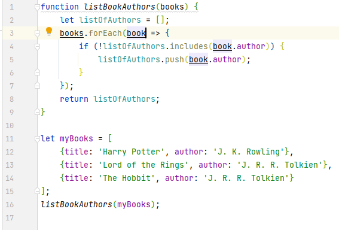Screen dimensions: 339x230
Task: Click underlined 'books' on line 3
Action: click(x=72, y=34)
